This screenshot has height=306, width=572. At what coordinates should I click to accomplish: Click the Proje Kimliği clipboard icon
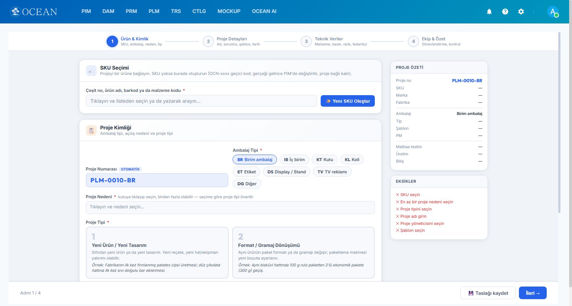[91, 130]
